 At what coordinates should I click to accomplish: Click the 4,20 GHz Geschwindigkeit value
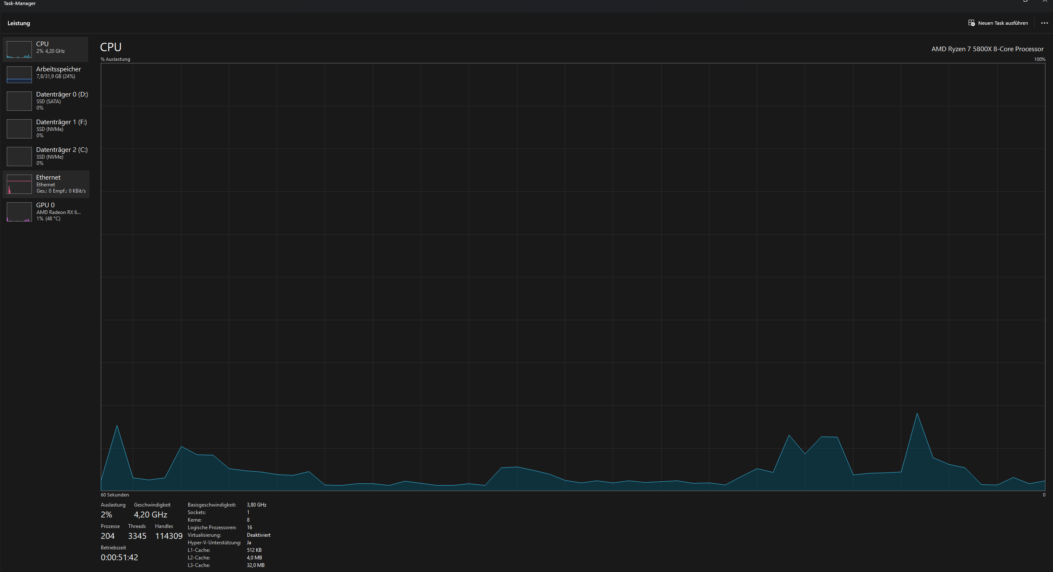[150, 515]
